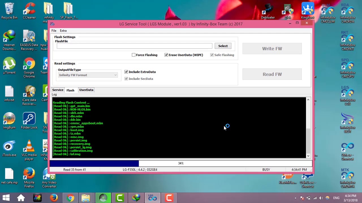Uncheck Erase UserData (WIPE) option
Viewport: 362px width, 203px height.
click(x=166, y=55)
